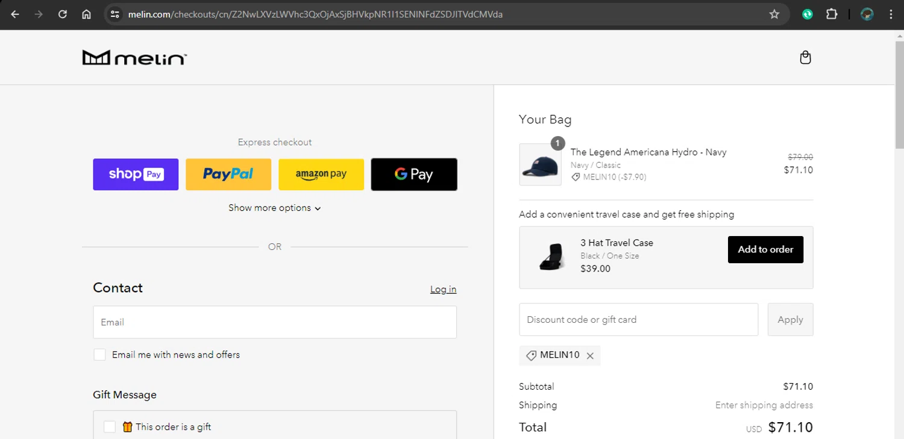Viewport: 904px width, 439px height.
Task: Click the 3 Hat Travel Case image
Action: [x=551, y=257]
